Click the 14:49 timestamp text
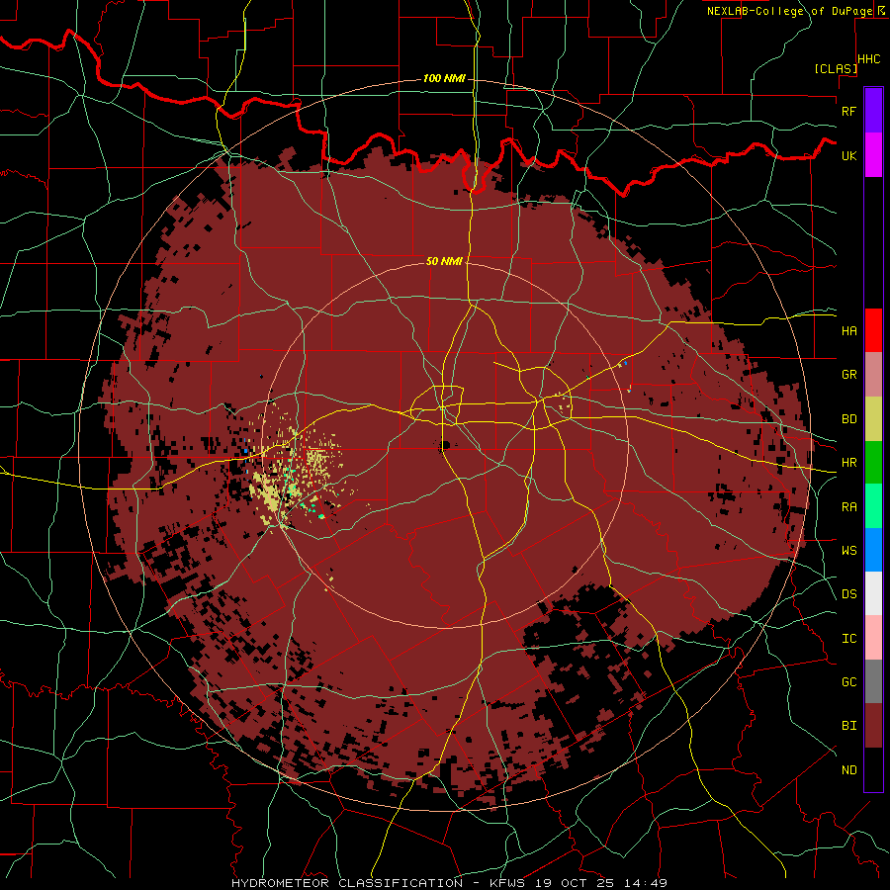 pos(647,883)
